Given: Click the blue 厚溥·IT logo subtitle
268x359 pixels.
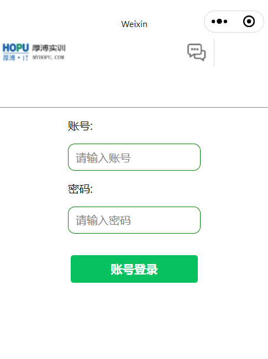Looking at the screenshot, I should (x=15, y=57).
